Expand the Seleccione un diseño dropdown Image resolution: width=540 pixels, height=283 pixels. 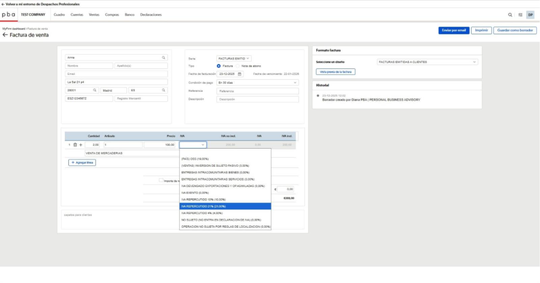click(x=427, y=62)
